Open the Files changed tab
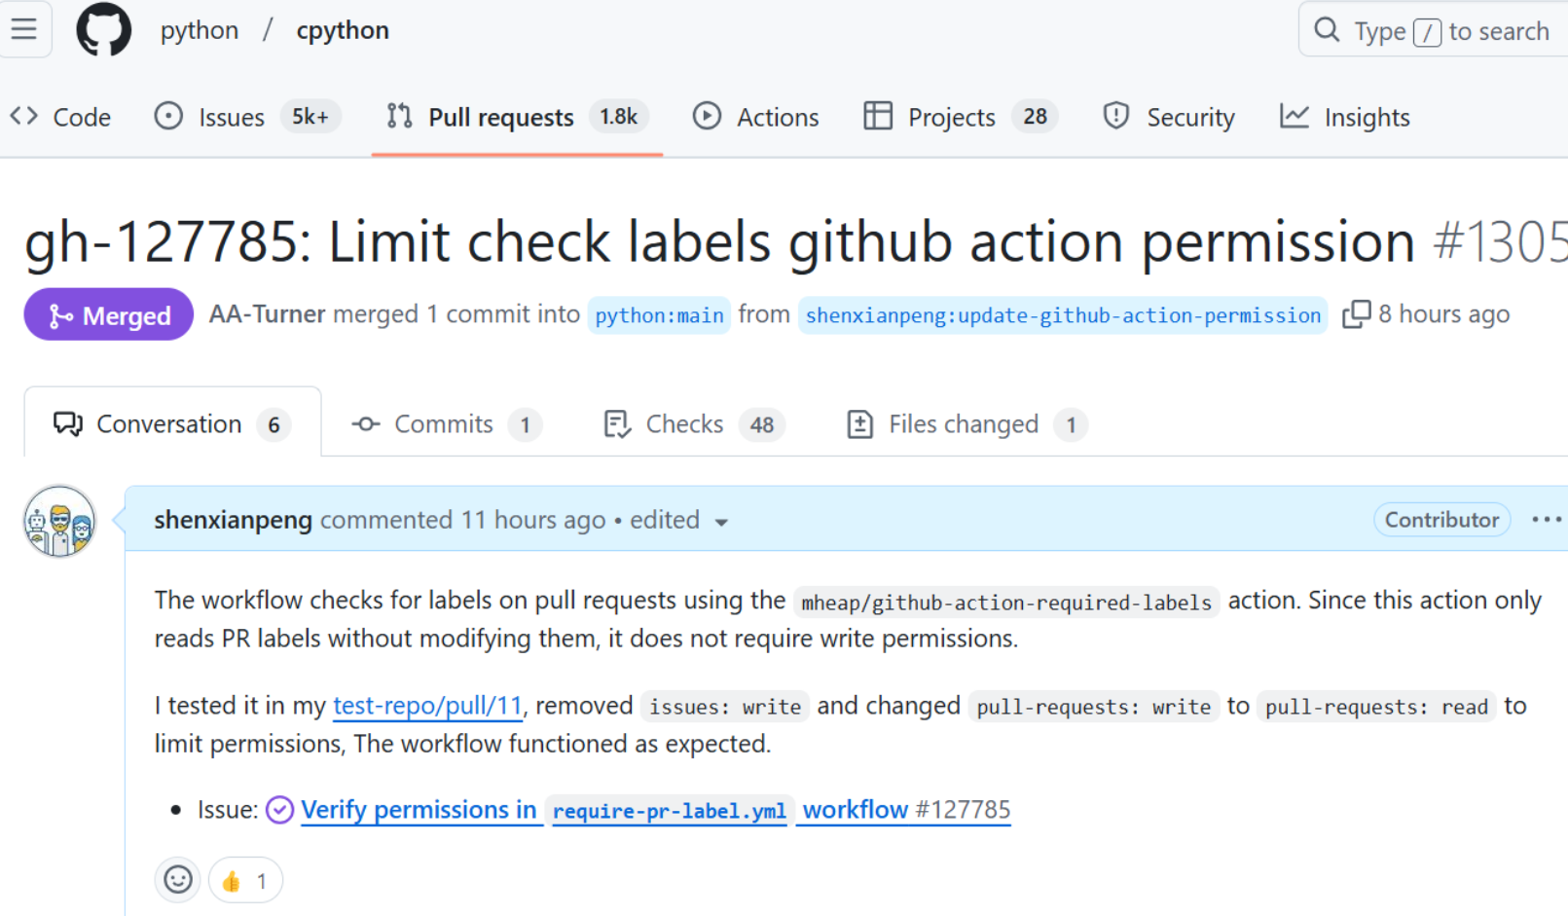Screen dimensions: 1568x916 (966, 424)
